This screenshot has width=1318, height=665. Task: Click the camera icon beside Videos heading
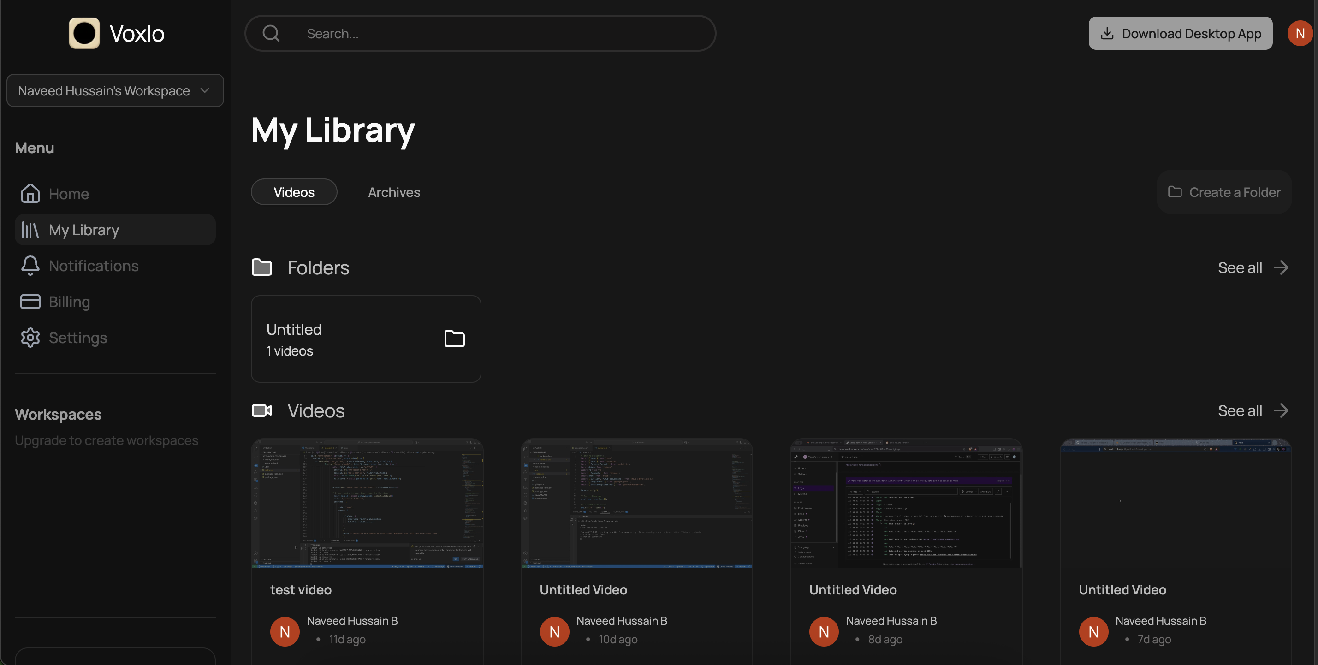tap(262, 410)
